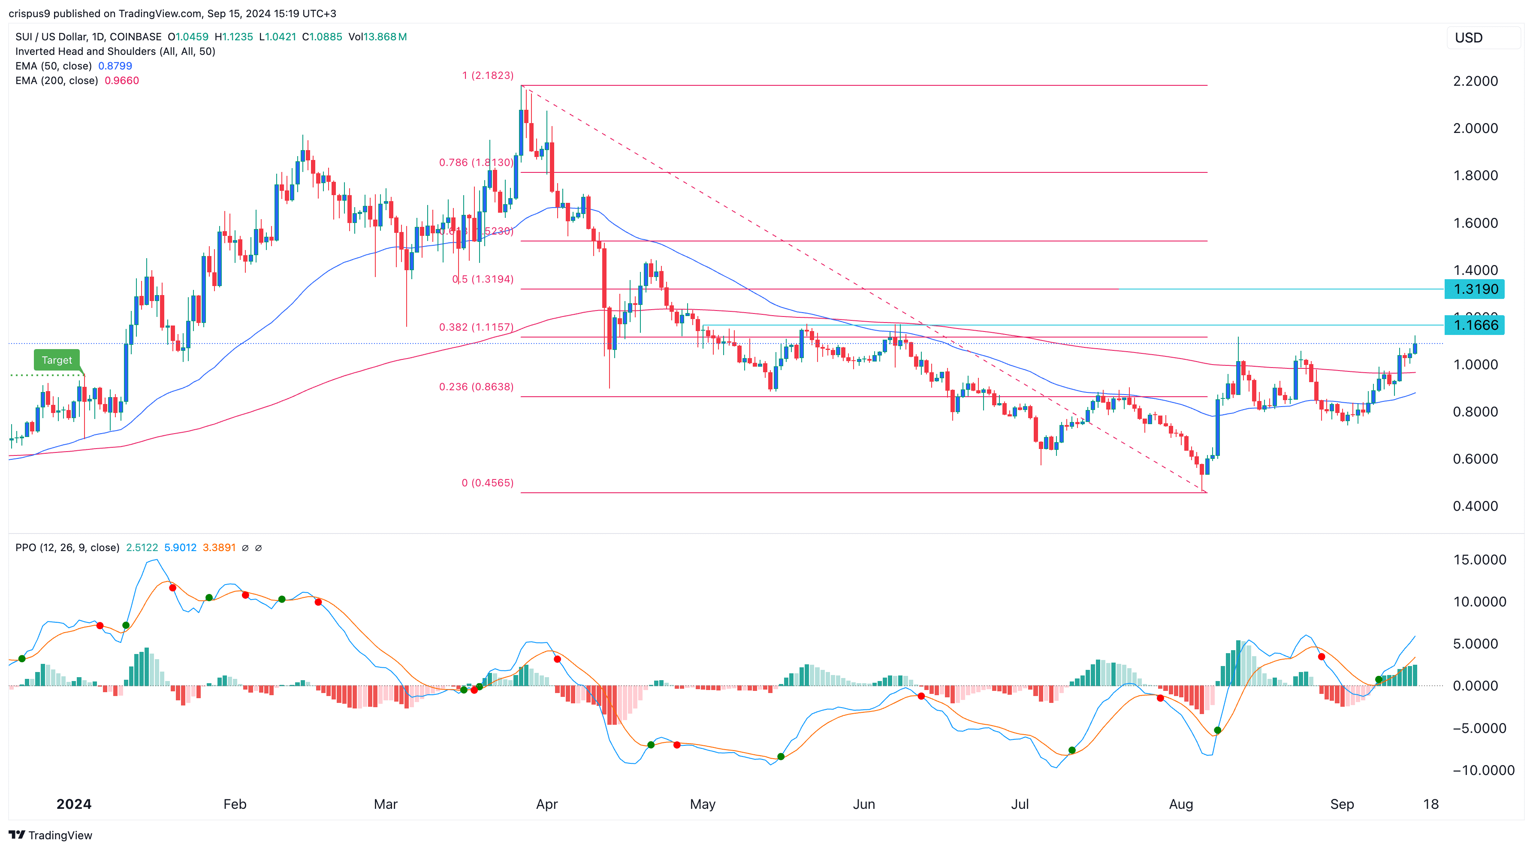This screenshot has height=850, width=1533.
Task: Click the PPO (12, 26, 9, close) legend
Action: (67, 548)
